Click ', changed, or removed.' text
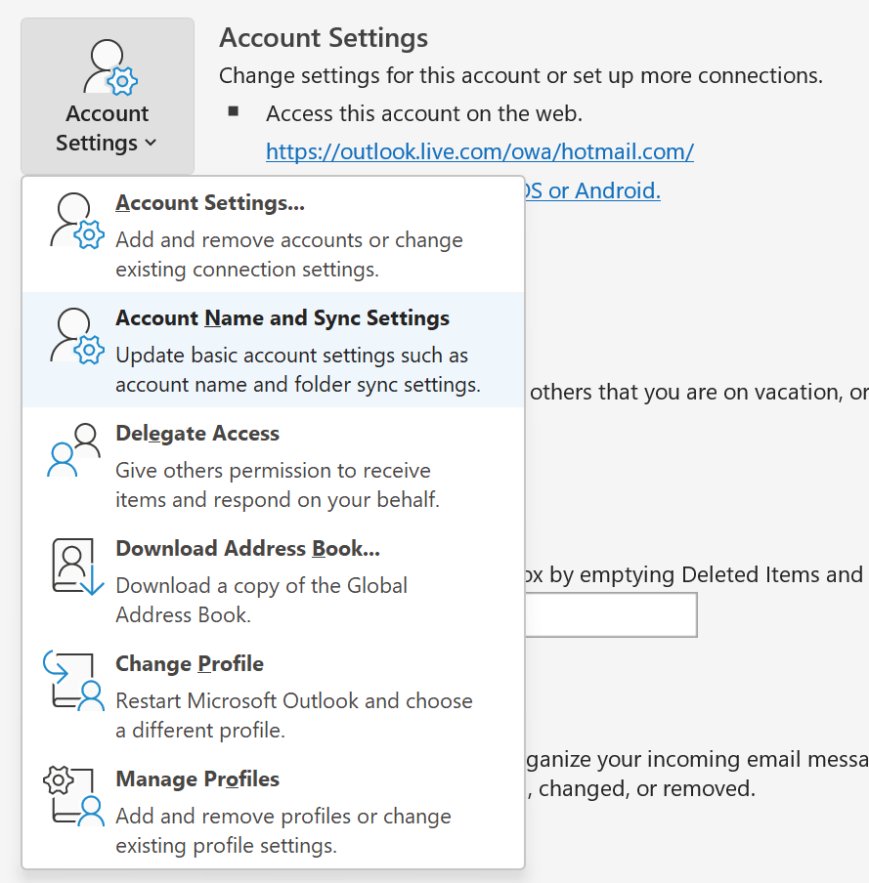 pos(641,788)
